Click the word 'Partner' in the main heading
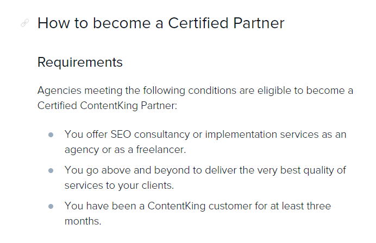Viewport: 376px width, 243px height. point(259,23)
